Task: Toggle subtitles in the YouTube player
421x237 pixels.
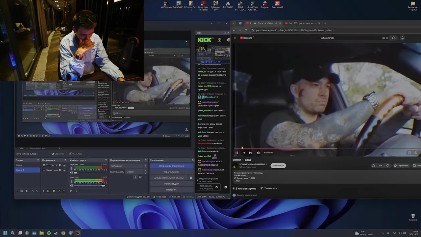Action: click(409, 153)
